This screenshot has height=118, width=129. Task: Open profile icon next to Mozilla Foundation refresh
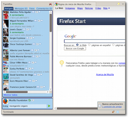pyautogui.click(x=33, y=100)
